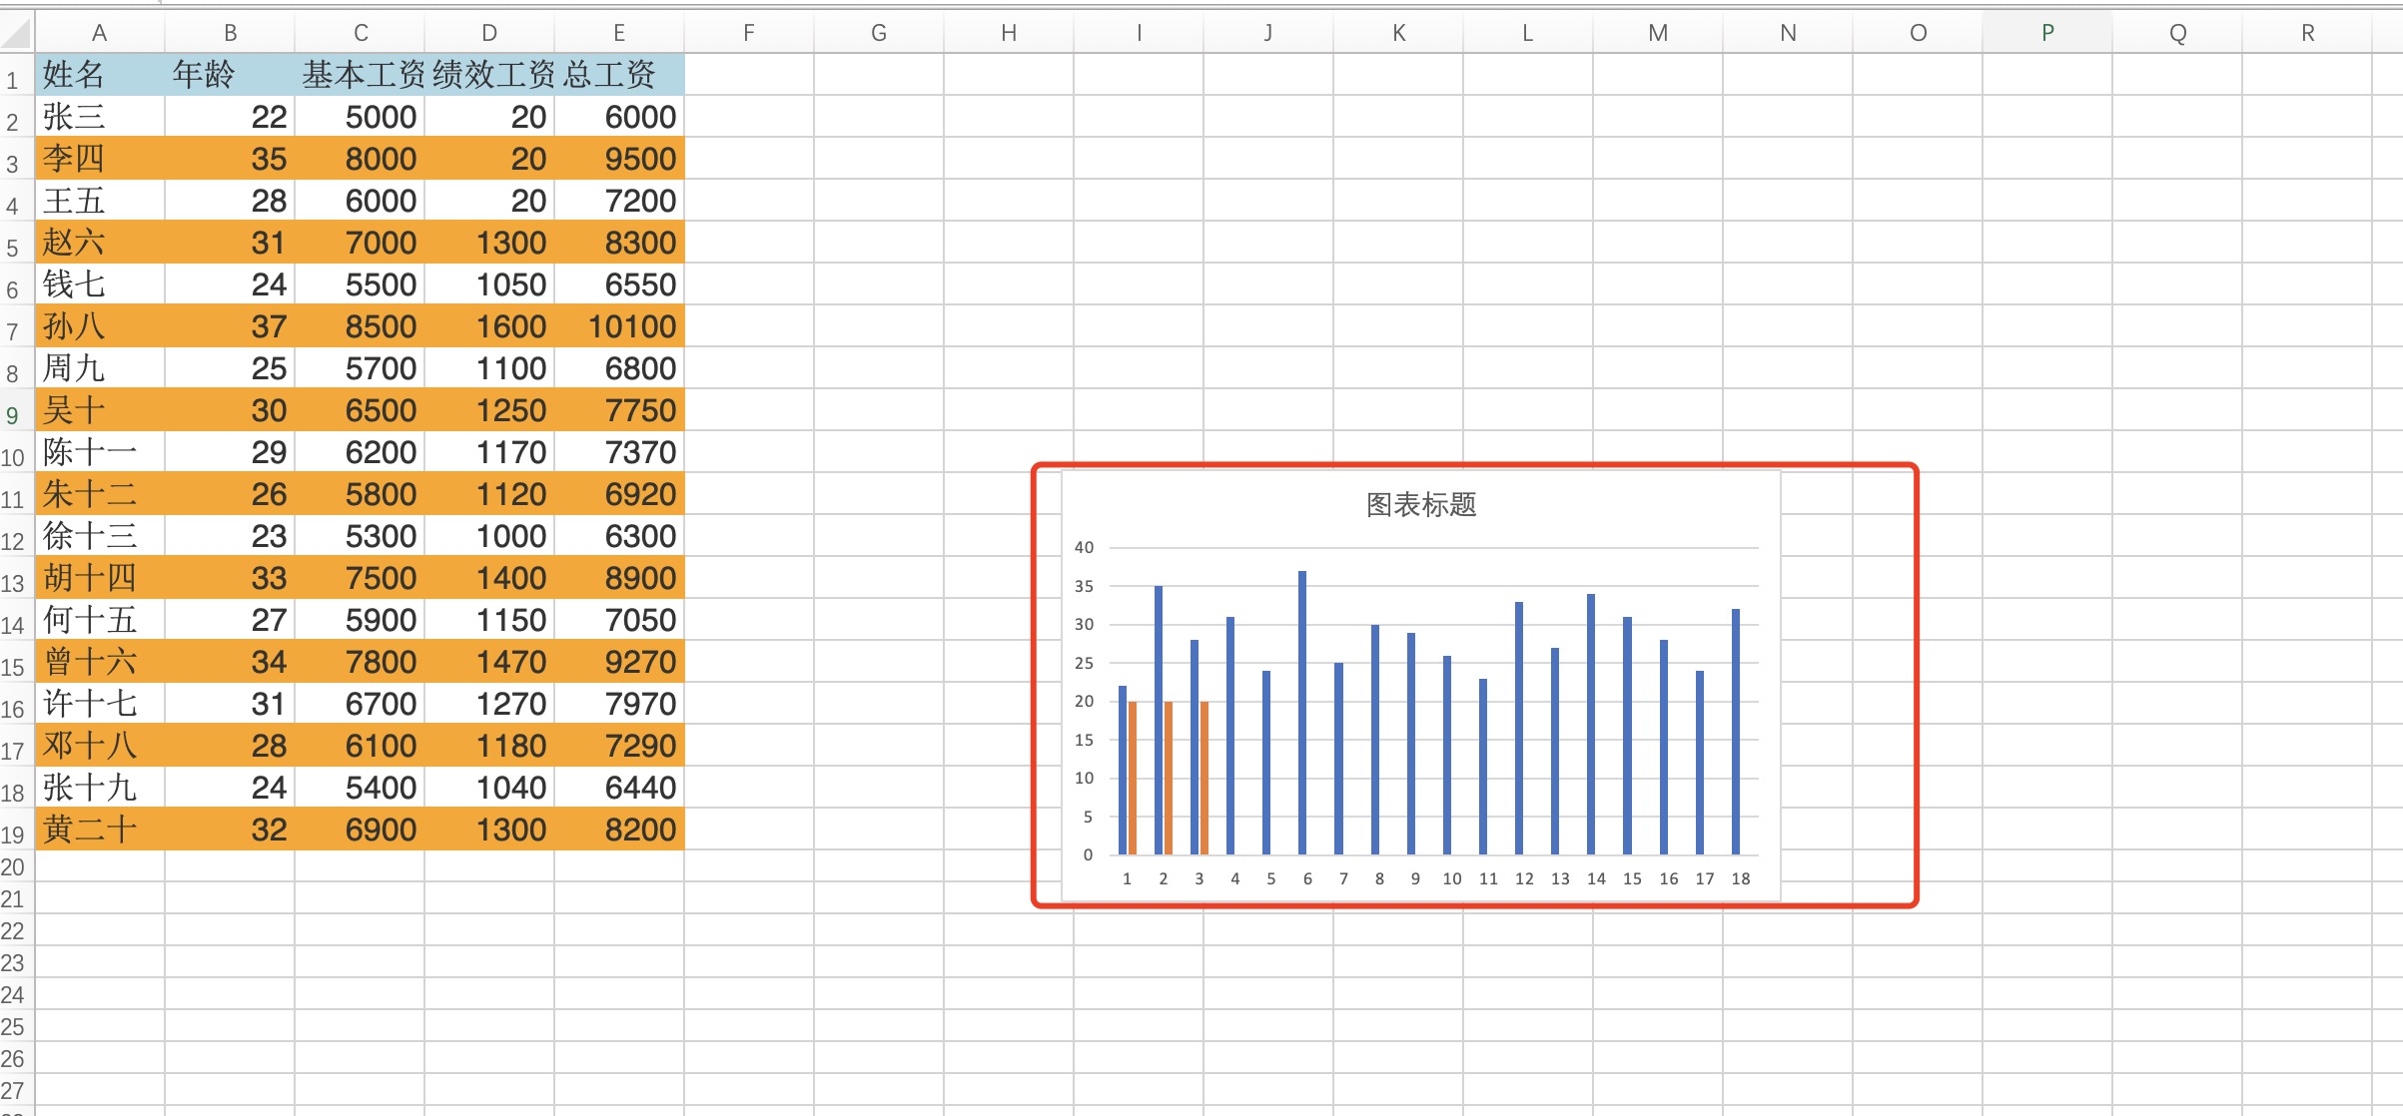Click header cell 基本工资
Viewport: 2403px width, 1116px height.
click(360, 75)
